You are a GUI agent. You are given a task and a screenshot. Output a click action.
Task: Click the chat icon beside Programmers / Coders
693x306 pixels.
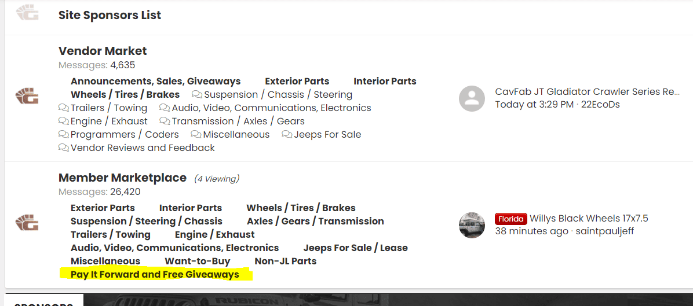pos(64,134)
